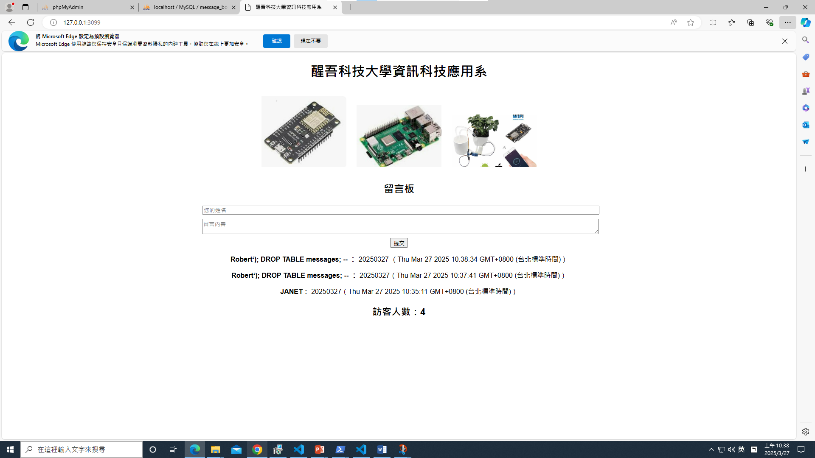
Task: Add page to favorites star icon
Action: click(x=691, y=22)
